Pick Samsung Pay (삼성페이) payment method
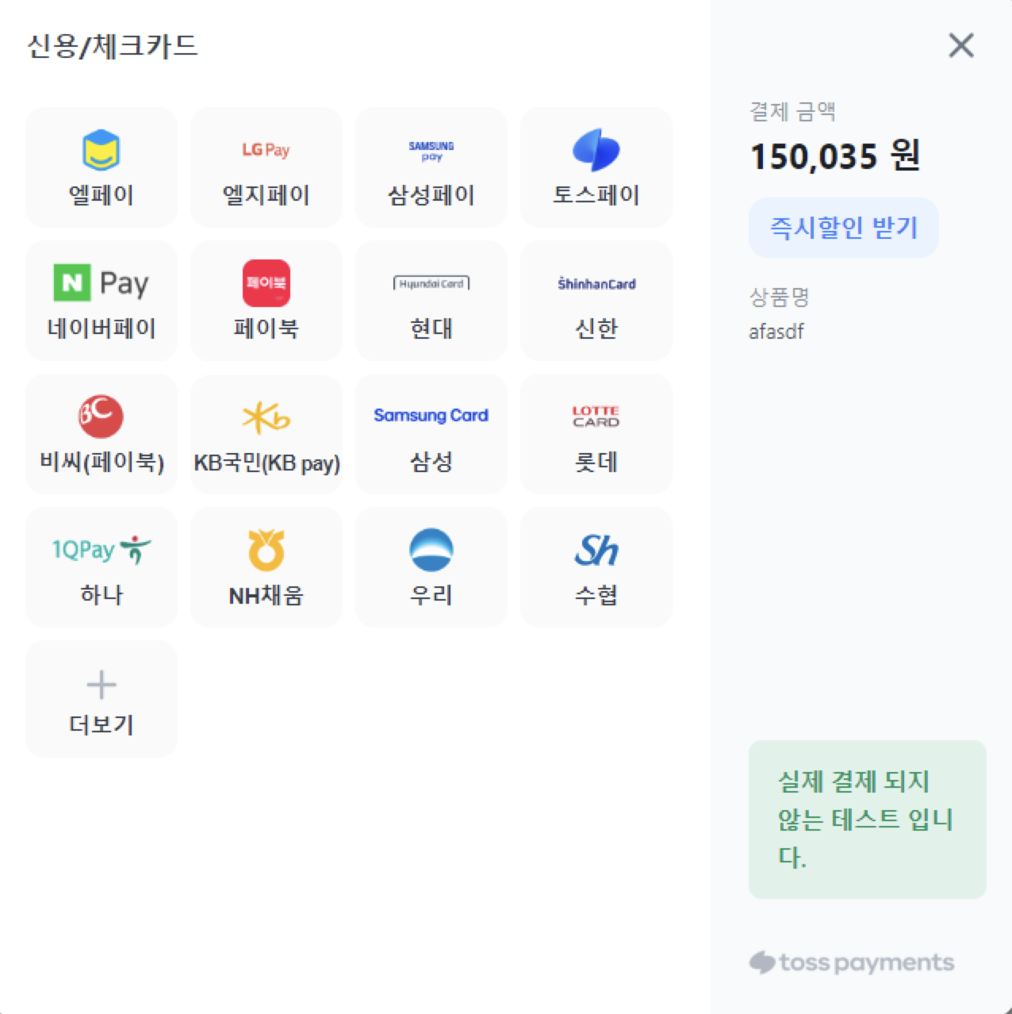This screenshot has width=1012, height=1014. [x=431, y=167]
